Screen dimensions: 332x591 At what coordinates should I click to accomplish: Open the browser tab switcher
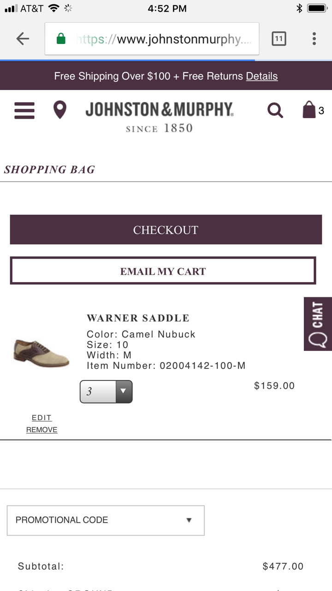[279, 39]
